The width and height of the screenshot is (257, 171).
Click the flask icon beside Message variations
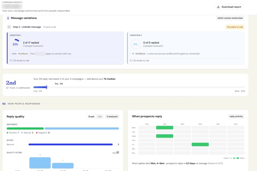[8, 18]
